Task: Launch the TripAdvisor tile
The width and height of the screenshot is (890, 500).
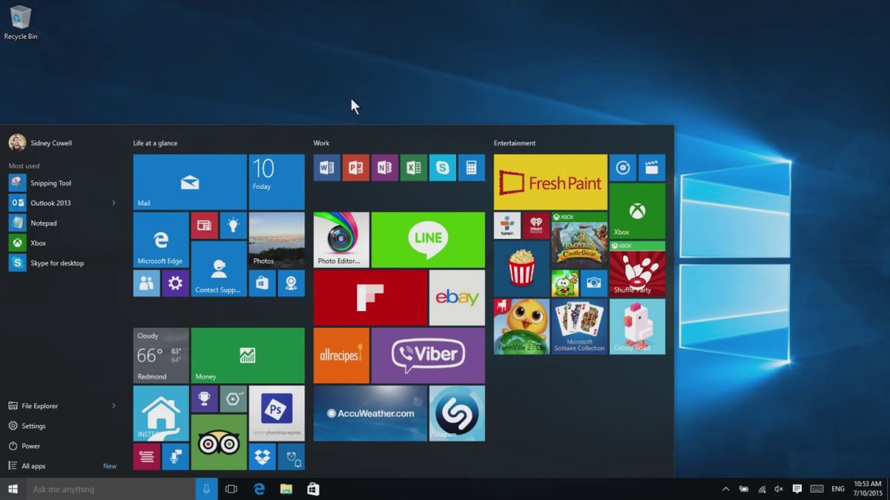Action: point(218,444)
